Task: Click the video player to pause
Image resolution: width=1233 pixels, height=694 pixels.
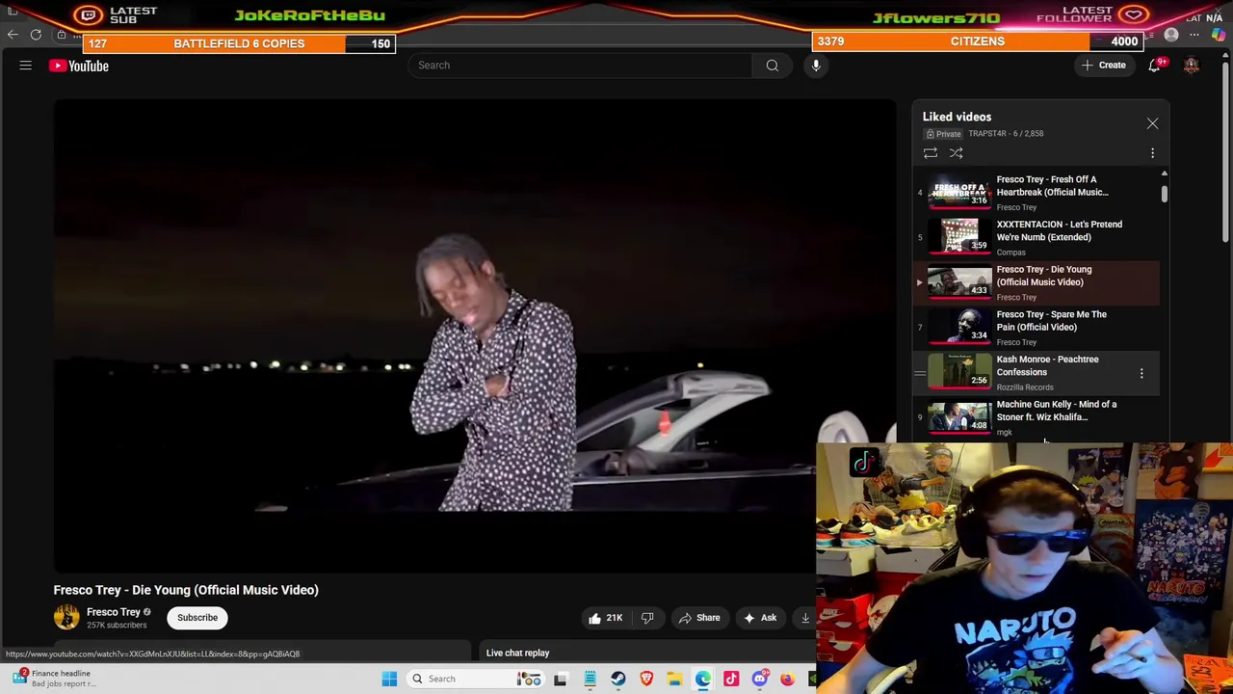Action: coord(474,334)
